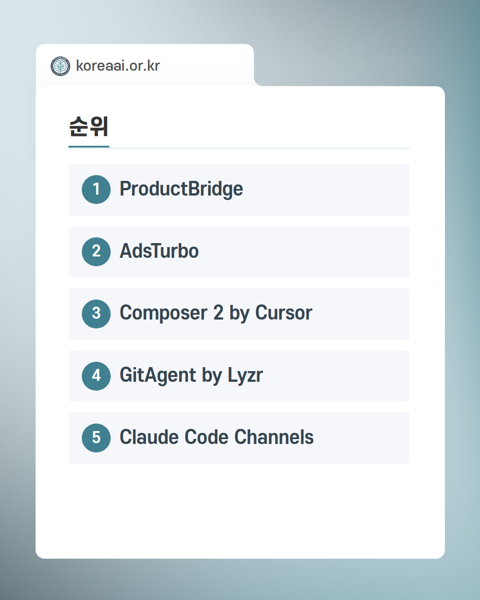Click the 순위 heading text
Viewport: 480px width, 600px height.
pyautogui.click(x=89, y=127)
